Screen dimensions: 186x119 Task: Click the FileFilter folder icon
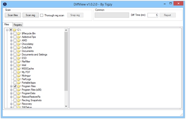coord(19,62)
